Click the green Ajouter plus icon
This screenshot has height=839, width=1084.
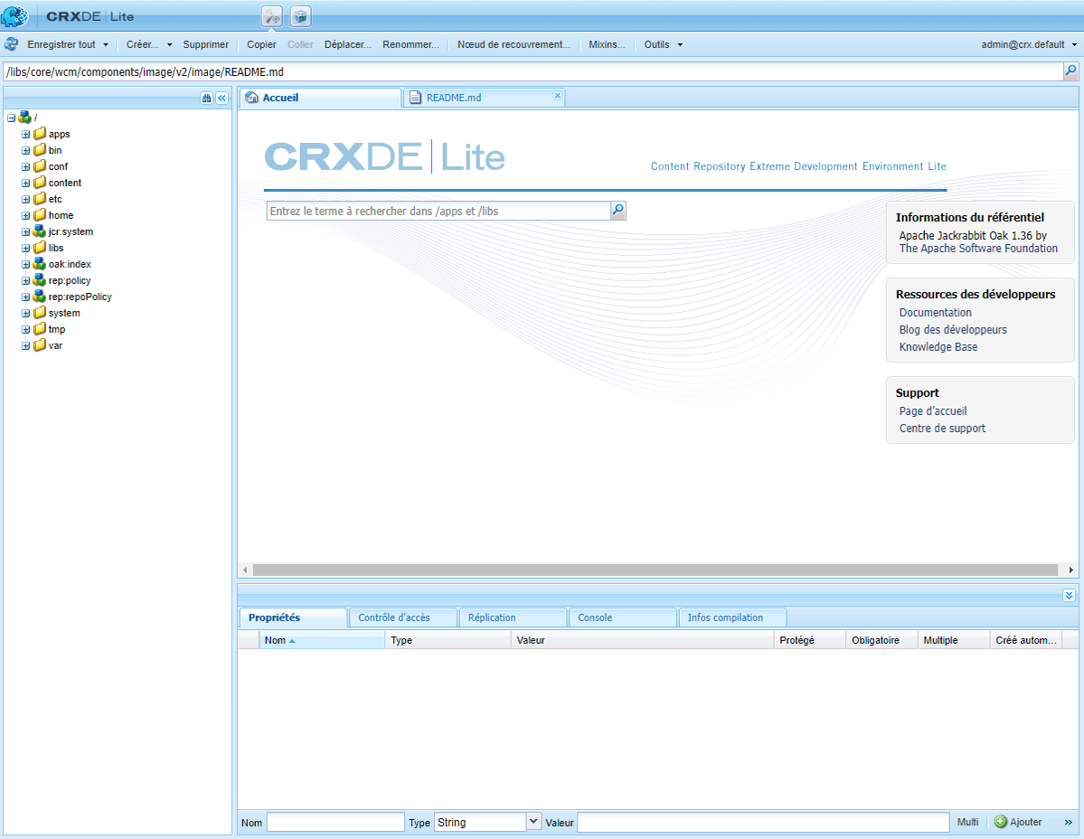(1002, 822)
